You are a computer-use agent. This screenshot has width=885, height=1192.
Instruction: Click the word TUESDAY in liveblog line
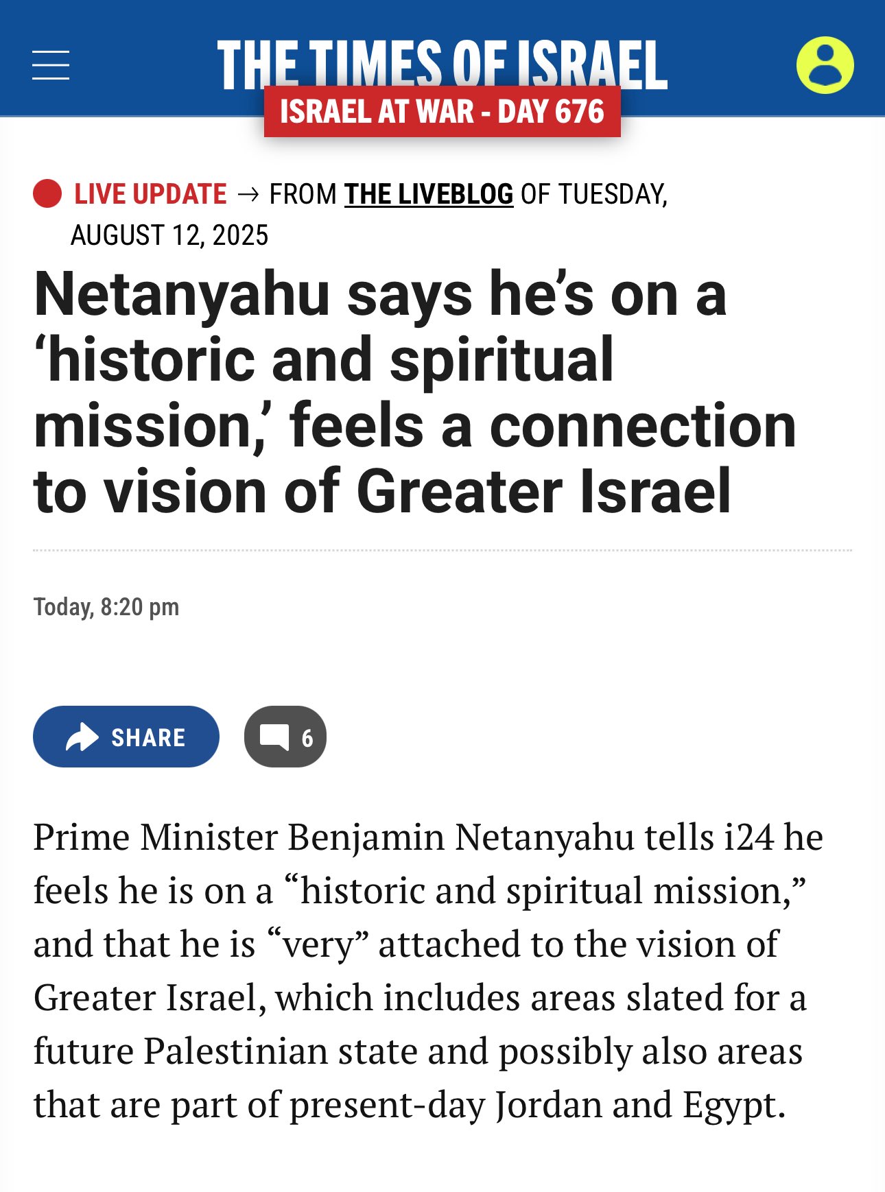(612, 194)
